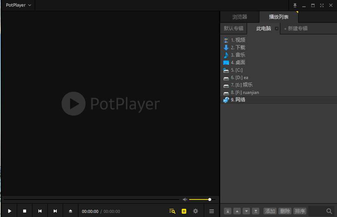This screenshot has height=217, width=337.
Task: Start playback with the Play button
Action: 9,211
